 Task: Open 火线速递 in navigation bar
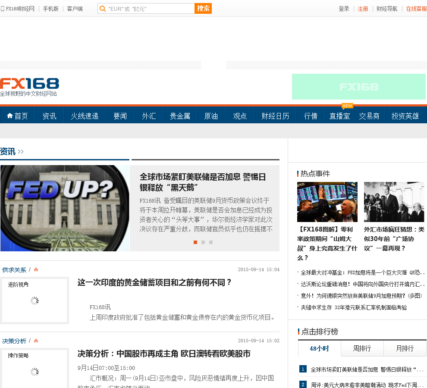(85, 116)
